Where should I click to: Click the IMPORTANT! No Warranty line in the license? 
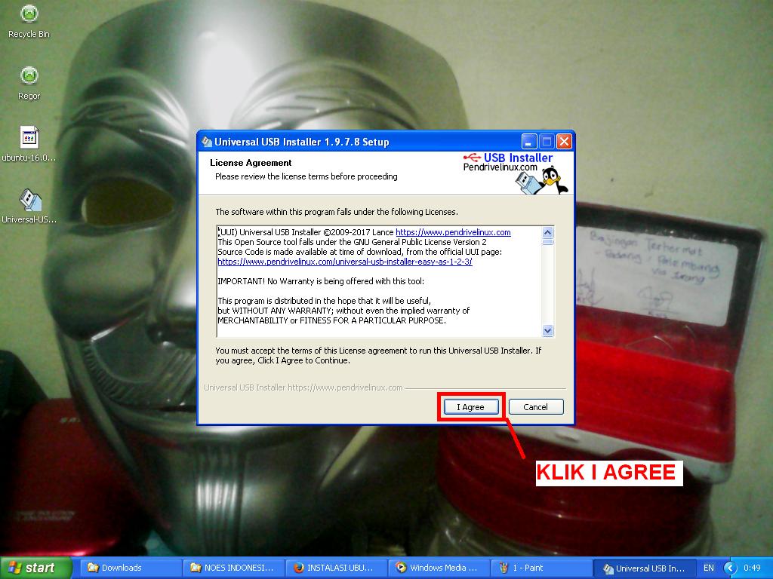click(x=320, y=282)
